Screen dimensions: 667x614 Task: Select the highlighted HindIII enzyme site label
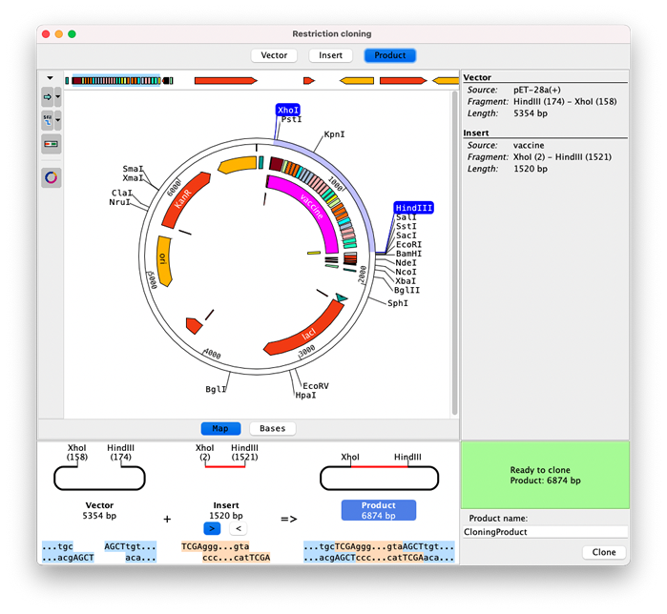413,207
